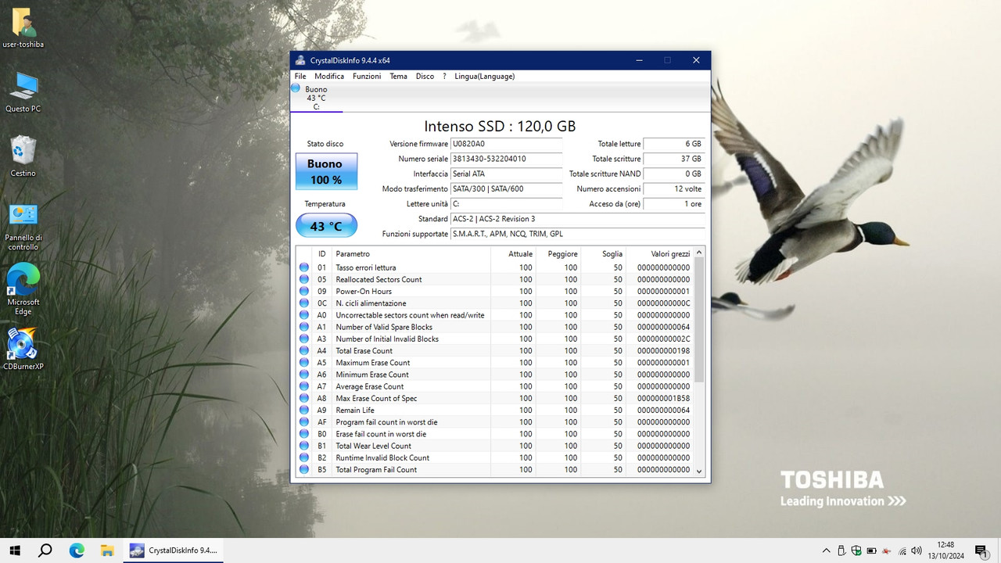The height and width of the screenshot is (563, 1001).
Task: Open the Wi-Fi network tray icon
Action: (x=902, y=550)
